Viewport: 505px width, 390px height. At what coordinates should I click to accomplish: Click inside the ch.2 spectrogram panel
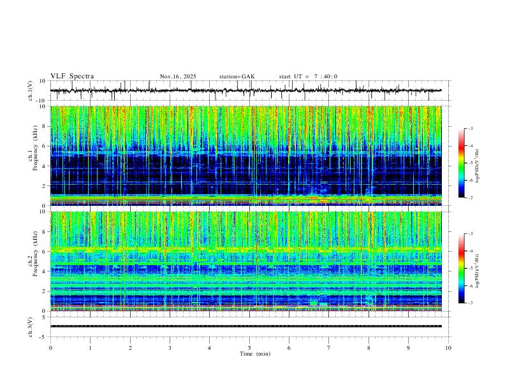click(245, 261)
